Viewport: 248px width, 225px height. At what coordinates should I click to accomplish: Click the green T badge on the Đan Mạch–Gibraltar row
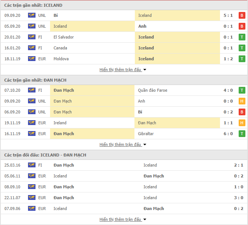tap(242, 134)
